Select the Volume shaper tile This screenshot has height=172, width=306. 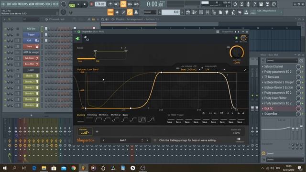pyautogui.click(x=85, y=131)
